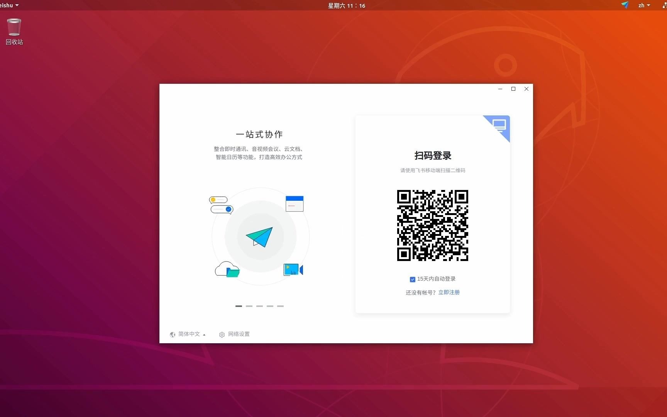The height and width of the screenshot is (417, 667).
Task: Select the second carousel page indicator
Action: click(x=249, y=306)
